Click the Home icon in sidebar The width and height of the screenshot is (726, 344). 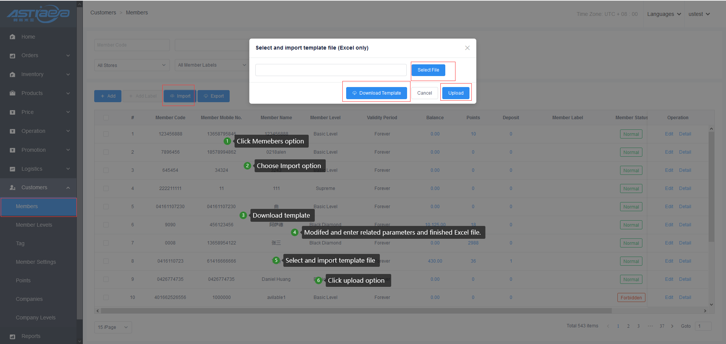[12, 37]
